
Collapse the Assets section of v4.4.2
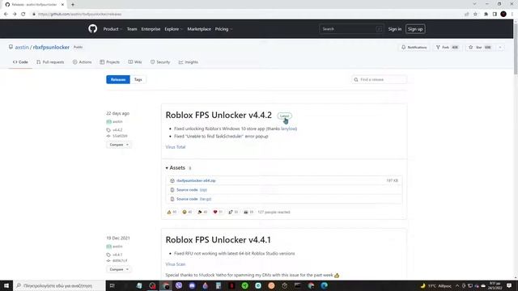(x=176, y=167)
